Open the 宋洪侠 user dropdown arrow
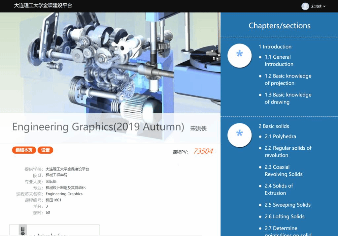Viewport: 338px width, 236px height. pyautogui.click(x=324, y=7)
